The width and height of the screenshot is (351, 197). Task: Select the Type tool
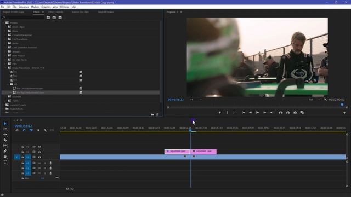click(x=5, y=162)
